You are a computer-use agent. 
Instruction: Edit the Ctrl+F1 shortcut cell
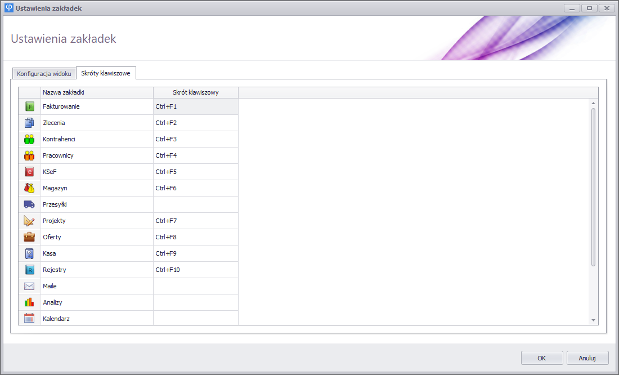195,106
